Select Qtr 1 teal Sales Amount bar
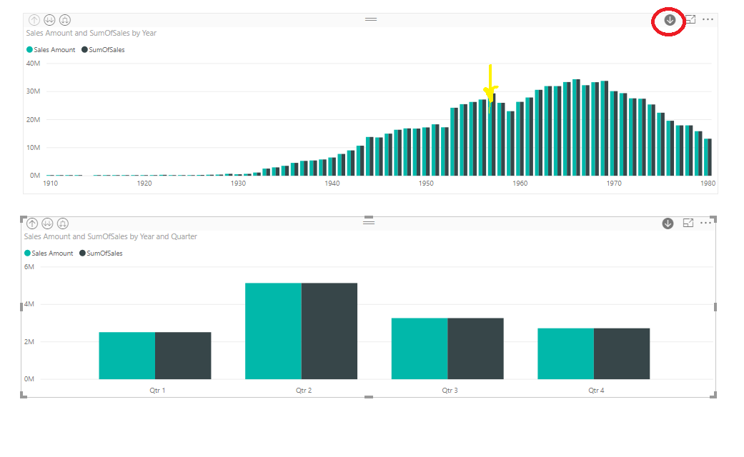The image size is (744, 457). click(127, 356)
